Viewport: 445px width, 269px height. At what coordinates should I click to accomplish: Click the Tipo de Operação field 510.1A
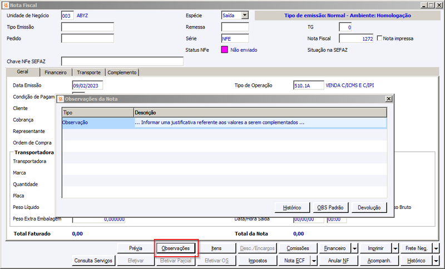[x=309, y=86]
